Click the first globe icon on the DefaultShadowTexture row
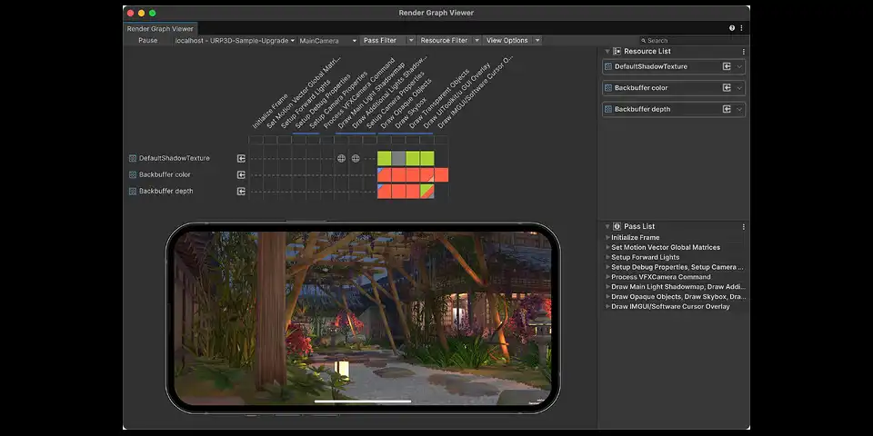 (x=342, y=158)
